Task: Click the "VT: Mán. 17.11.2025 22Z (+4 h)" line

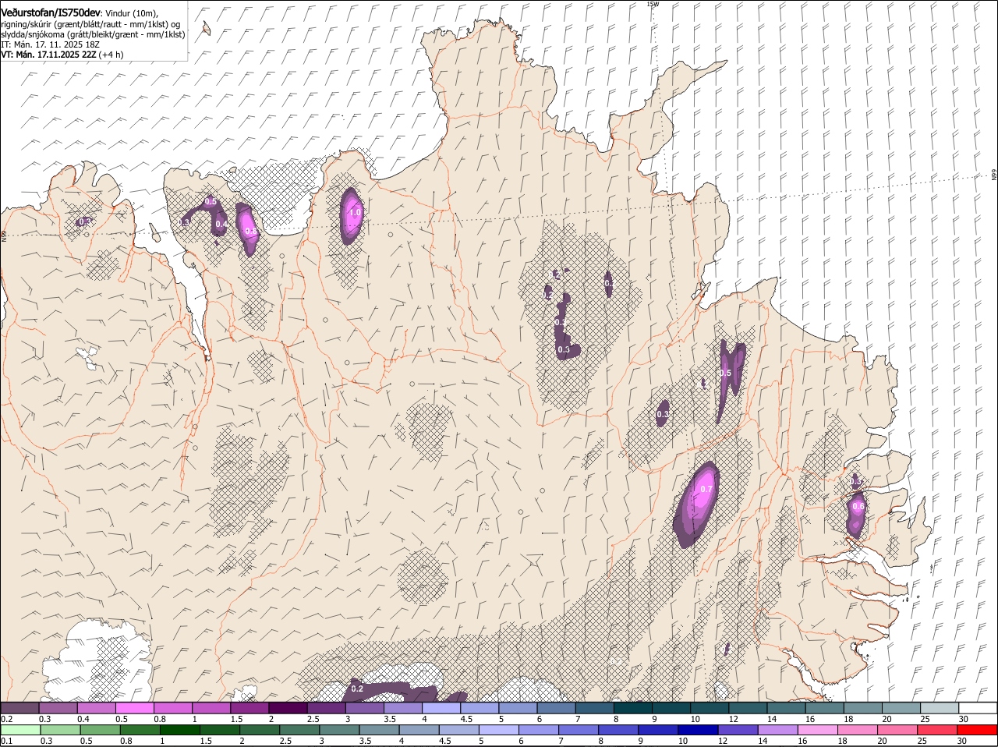Action: (62, 55)
